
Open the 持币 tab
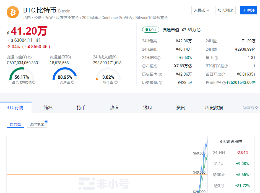[81, 108]
